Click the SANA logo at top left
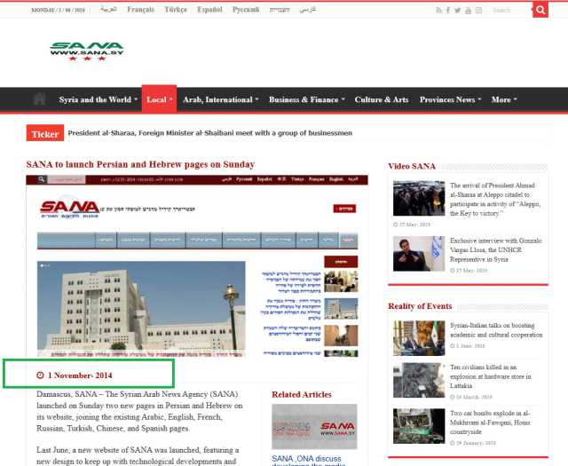This screenshot has width=568, height=466. coord(87,51)
